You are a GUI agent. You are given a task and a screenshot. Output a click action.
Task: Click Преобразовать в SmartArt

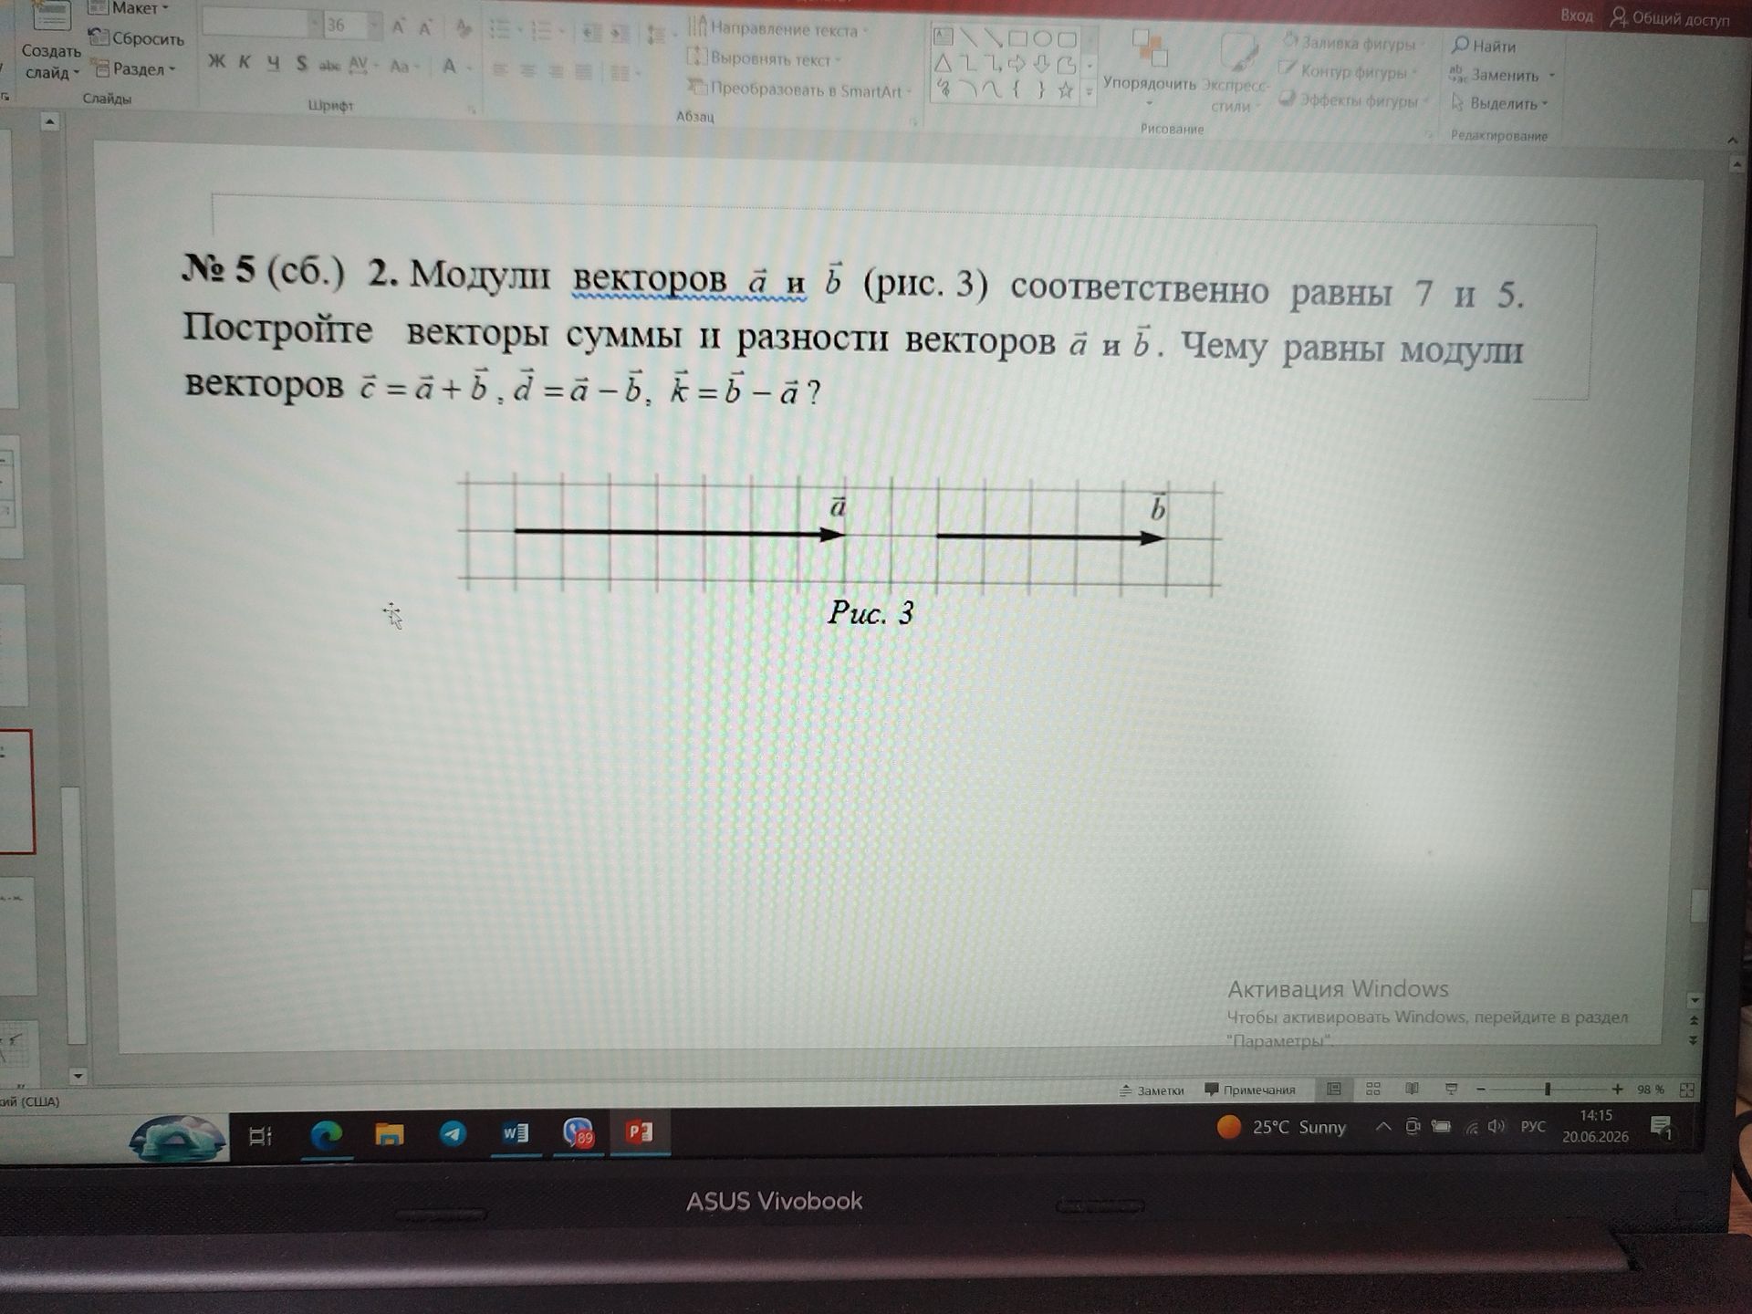pyautogui.click(x=798, y=89)
